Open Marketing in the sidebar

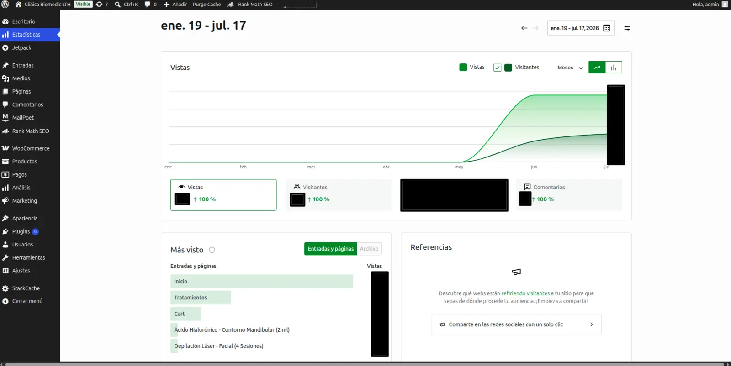coord(30,201)
